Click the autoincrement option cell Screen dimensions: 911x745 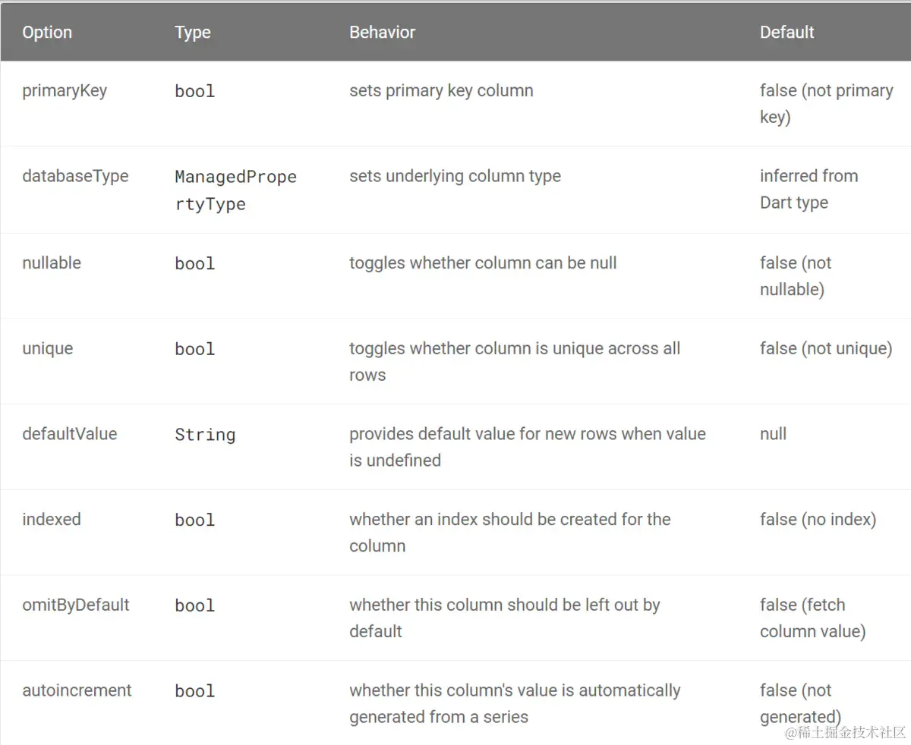click(77, 690)
